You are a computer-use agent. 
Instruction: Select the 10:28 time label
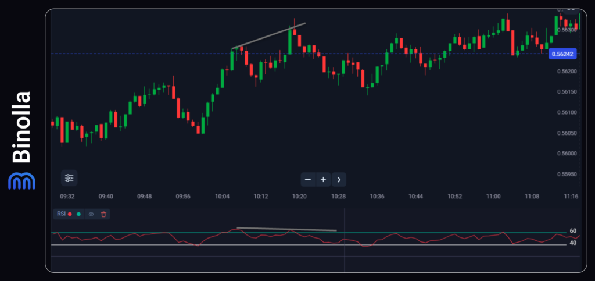pyautogui.click(x=339, y=197)
